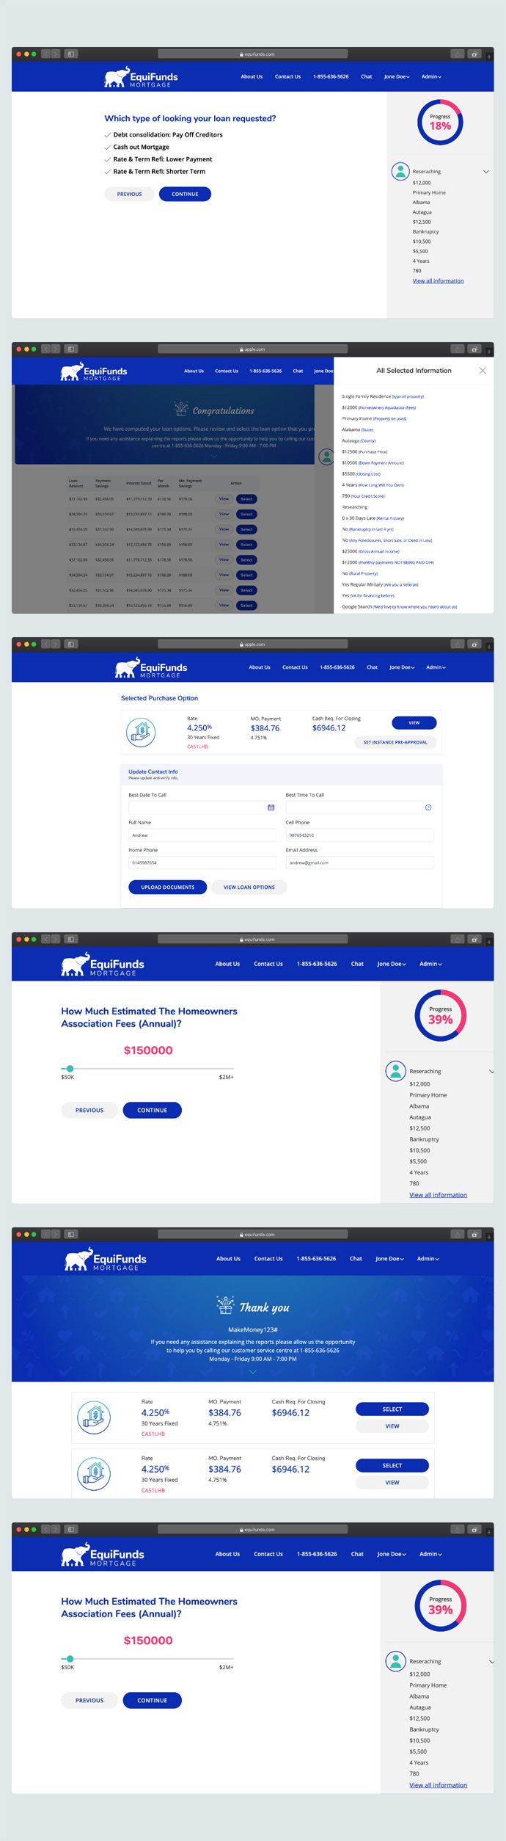The image size is (506, 1841).
Task: Click the Congratulations gift icon
Action: point(180,408)
